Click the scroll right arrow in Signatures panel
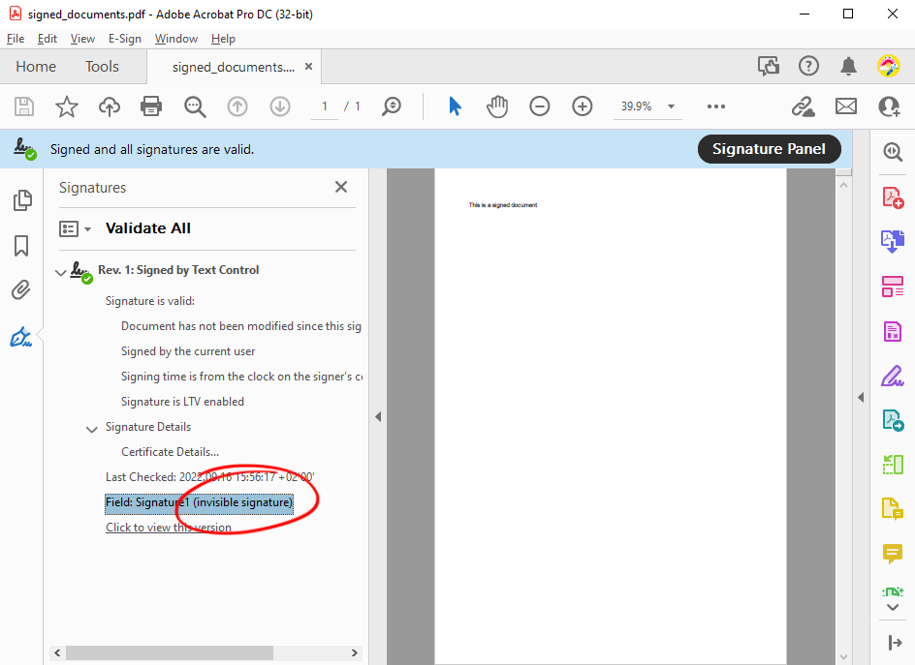 point(354,652)
